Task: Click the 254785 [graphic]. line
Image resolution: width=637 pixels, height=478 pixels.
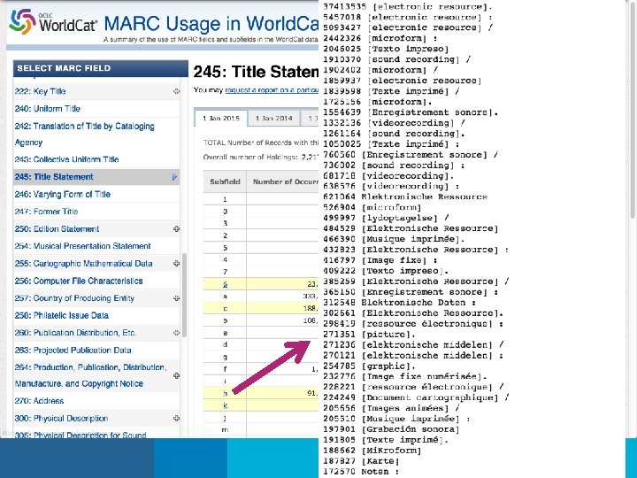Action: [369, 366]
